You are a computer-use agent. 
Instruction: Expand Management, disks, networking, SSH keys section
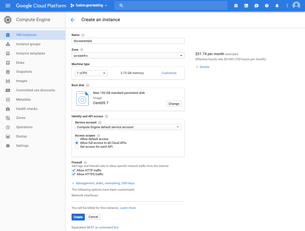tap(105, 183)
